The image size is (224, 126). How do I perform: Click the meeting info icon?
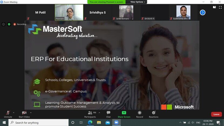pos(4,24)
